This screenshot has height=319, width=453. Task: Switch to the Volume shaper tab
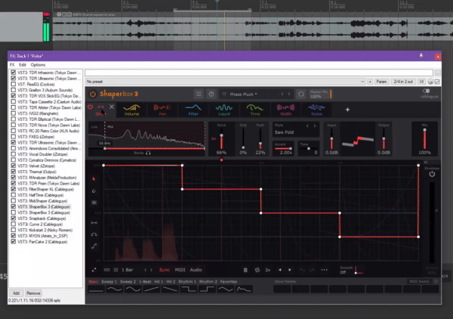tap(131, 110)
